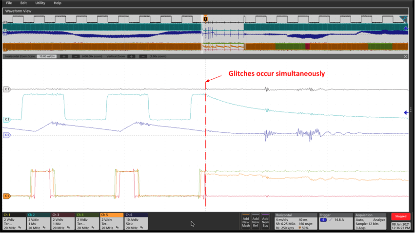Click the Ch 4 bandwidth limit icon
The image size is (415, 233).
(x=93, y=228)
